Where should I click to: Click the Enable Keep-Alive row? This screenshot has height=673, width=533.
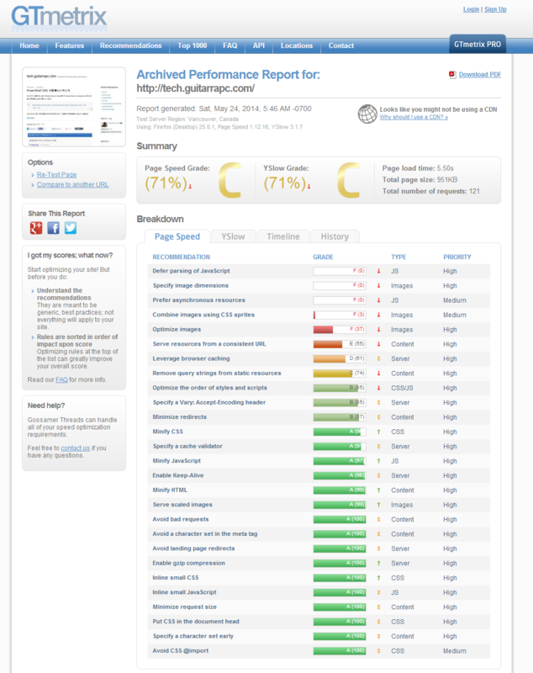click(319, 475)
